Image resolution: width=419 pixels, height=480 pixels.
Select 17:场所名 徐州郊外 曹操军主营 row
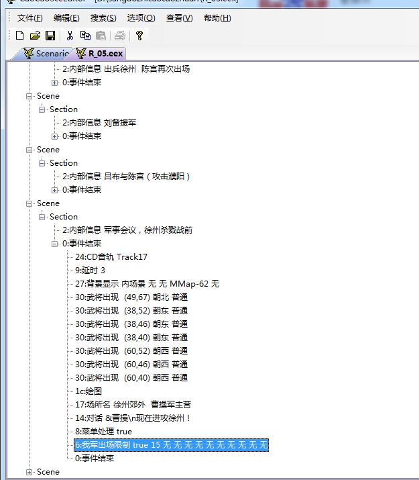133,405
